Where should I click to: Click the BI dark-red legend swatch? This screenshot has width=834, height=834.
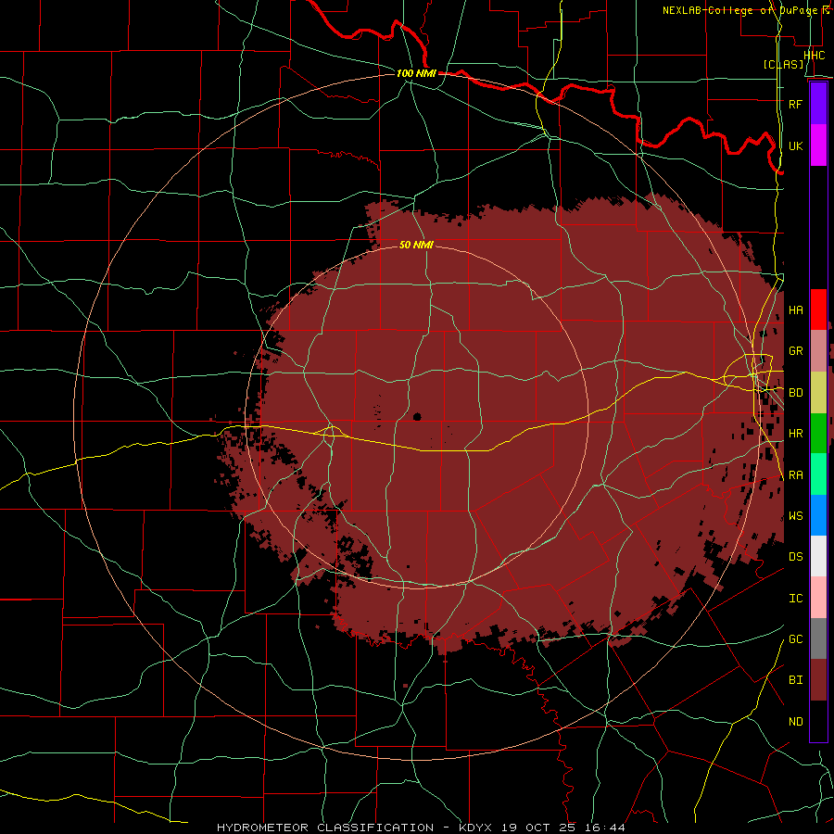click(x=818, y=680)
